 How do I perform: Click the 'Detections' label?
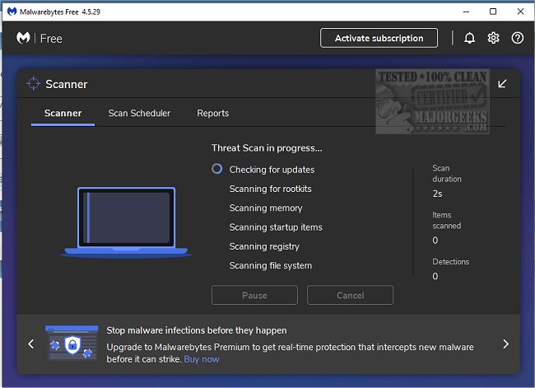tap(451, 262)
